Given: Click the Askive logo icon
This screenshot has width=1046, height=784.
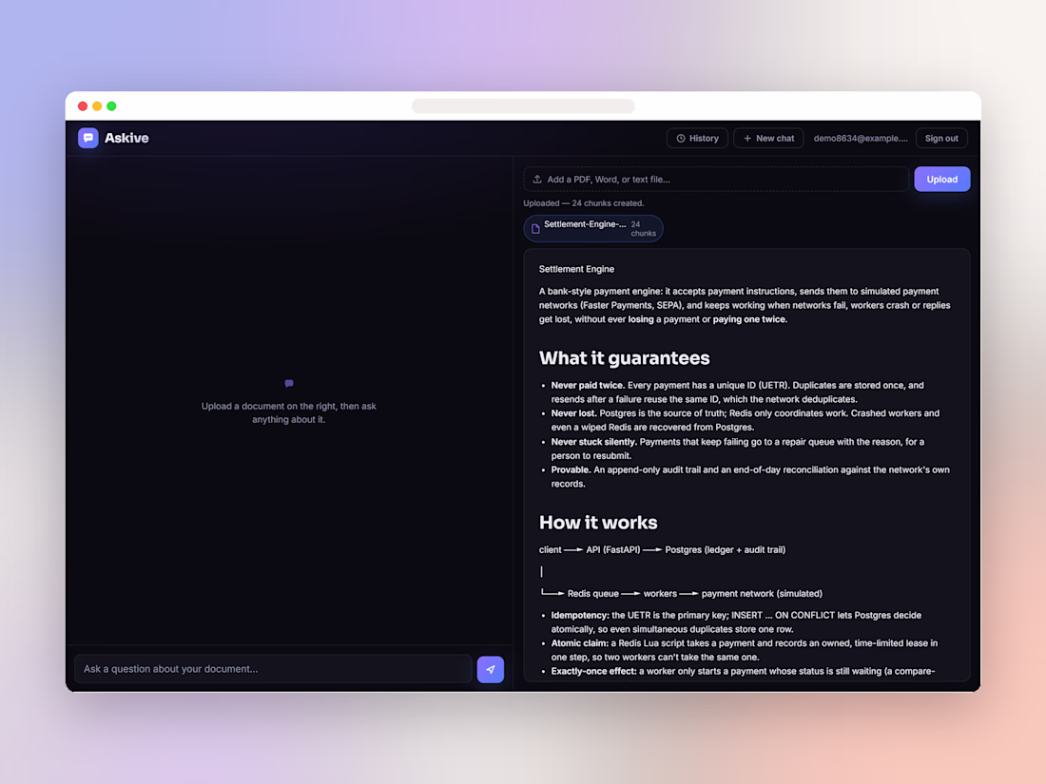Looking at the screenshot, I should (88, 138).
